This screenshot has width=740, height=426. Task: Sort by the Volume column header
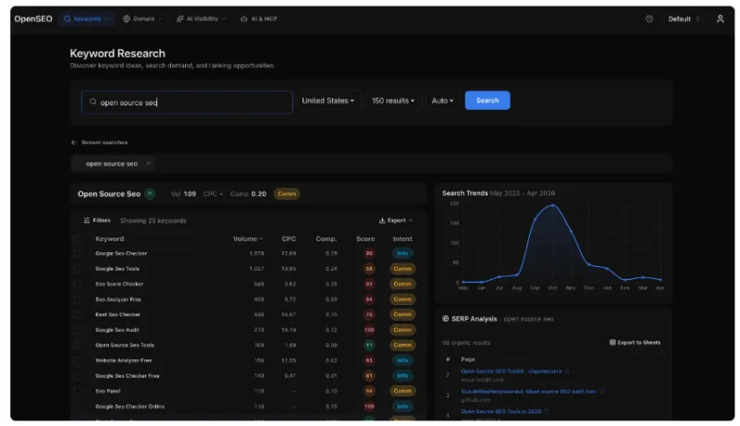(248, 239)
